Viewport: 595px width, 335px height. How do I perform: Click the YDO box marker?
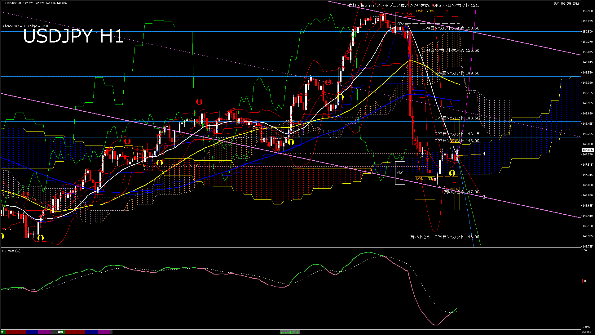click(400, 23)
